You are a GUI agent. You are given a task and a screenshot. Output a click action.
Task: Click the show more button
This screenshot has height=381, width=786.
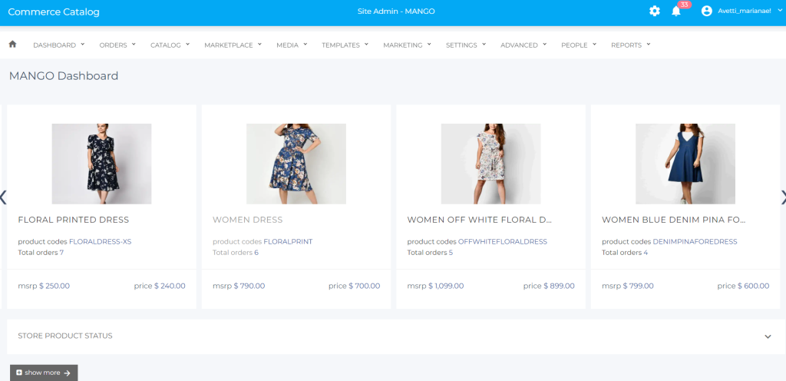click(x=44, y=373)
